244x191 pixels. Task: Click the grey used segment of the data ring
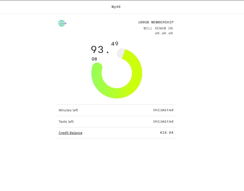coord(121,53)
